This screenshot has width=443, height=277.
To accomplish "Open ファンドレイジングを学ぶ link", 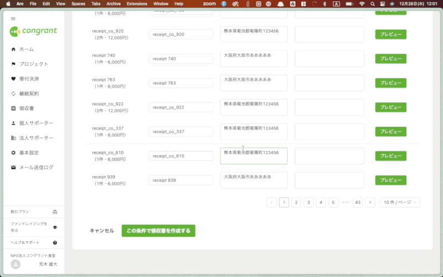I will tap(29, 227).
